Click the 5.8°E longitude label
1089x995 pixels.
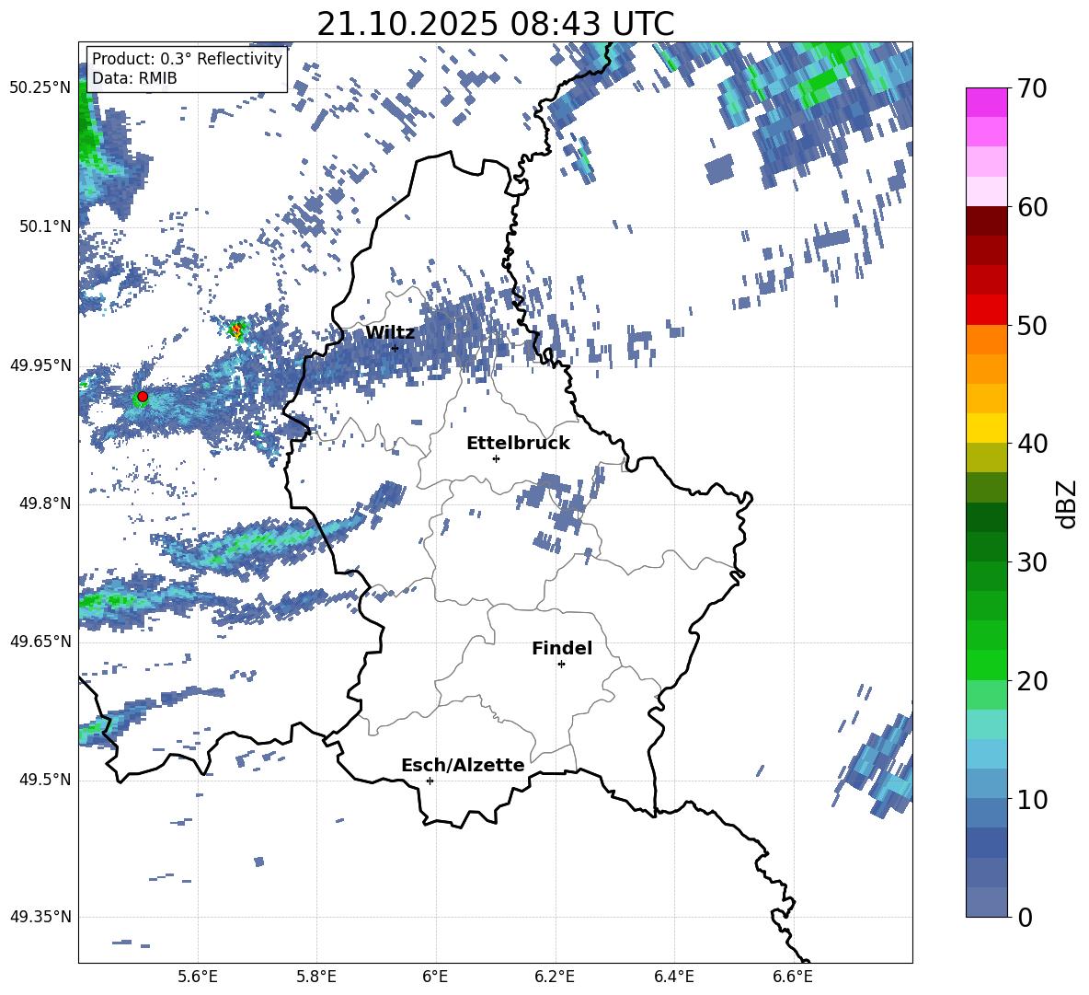[x=316, y=978]
